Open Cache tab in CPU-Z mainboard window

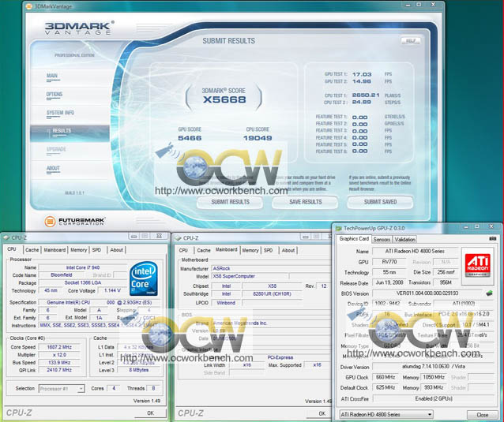204,250
